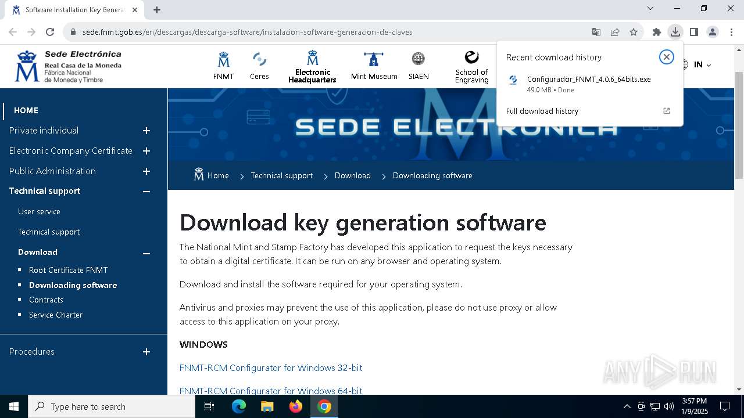The height and width of the screenshot is (418, 744).
Task: Click Download breadcrumb
Action: [x=353, y=175]
